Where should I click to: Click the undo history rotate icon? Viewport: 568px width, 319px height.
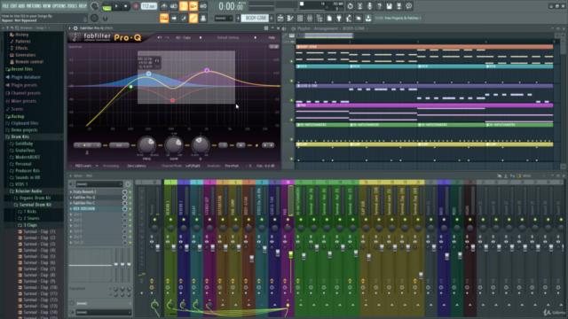pyautogui.click(x=350, y=6)
